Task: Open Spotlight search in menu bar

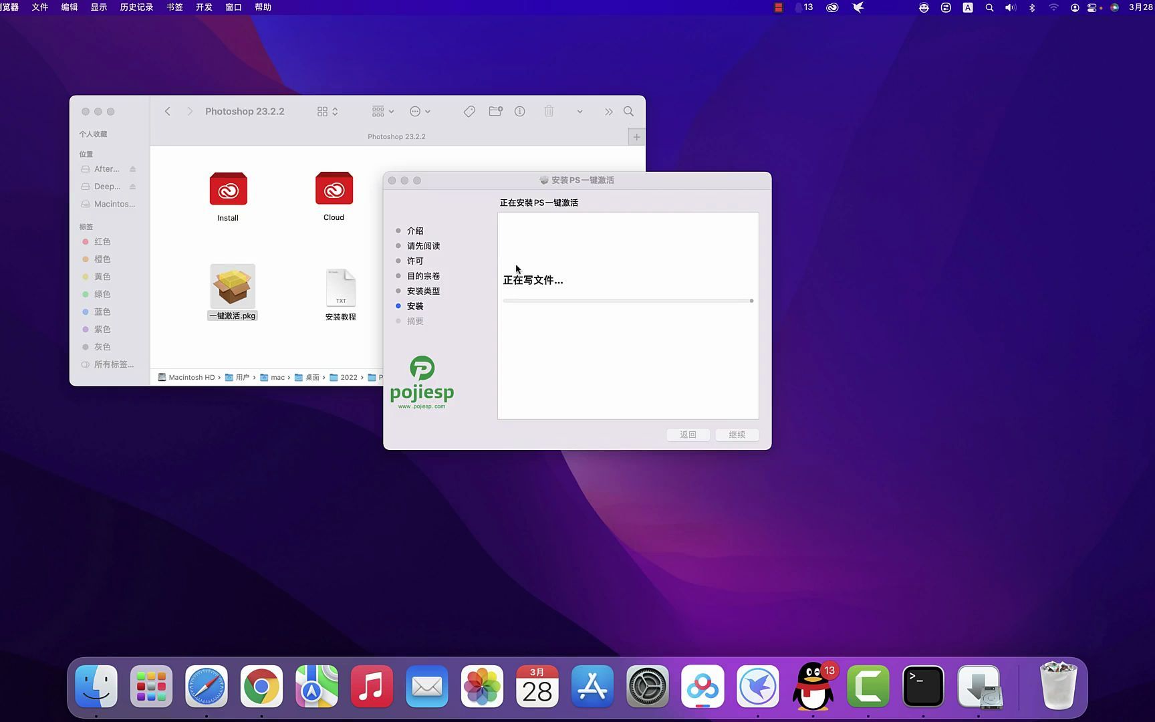Action: coord(990,7)
